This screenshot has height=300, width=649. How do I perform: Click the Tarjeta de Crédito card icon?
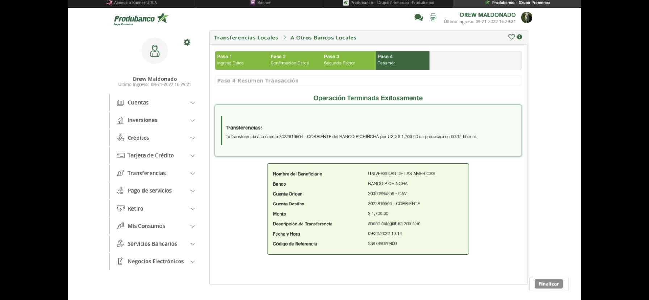tap(121, 155)
